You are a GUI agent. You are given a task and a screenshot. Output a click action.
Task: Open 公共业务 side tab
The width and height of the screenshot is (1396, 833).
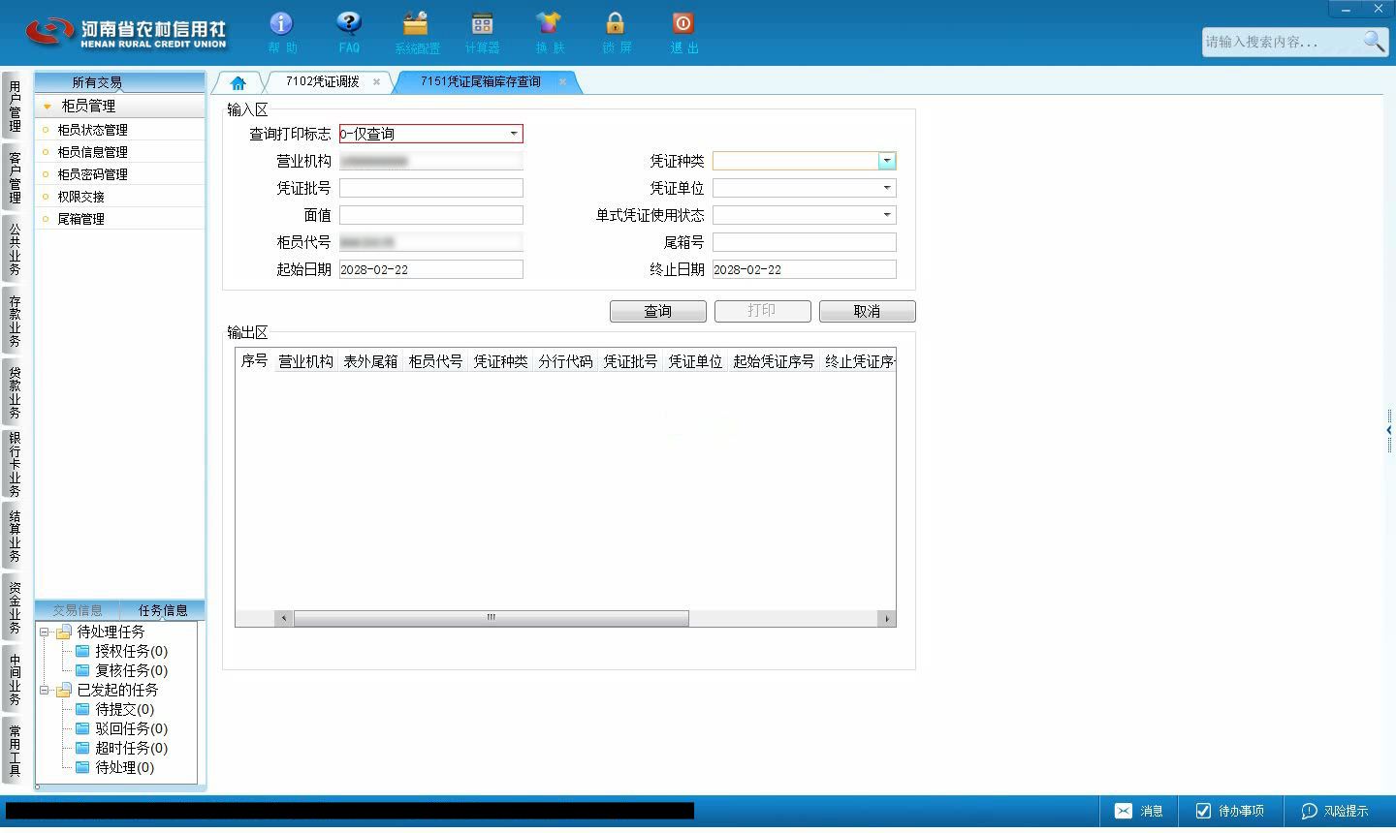pos(15,250)
